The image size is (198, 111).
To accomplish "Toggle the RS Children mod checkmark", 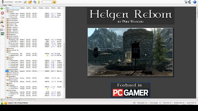I will [9, 87].
